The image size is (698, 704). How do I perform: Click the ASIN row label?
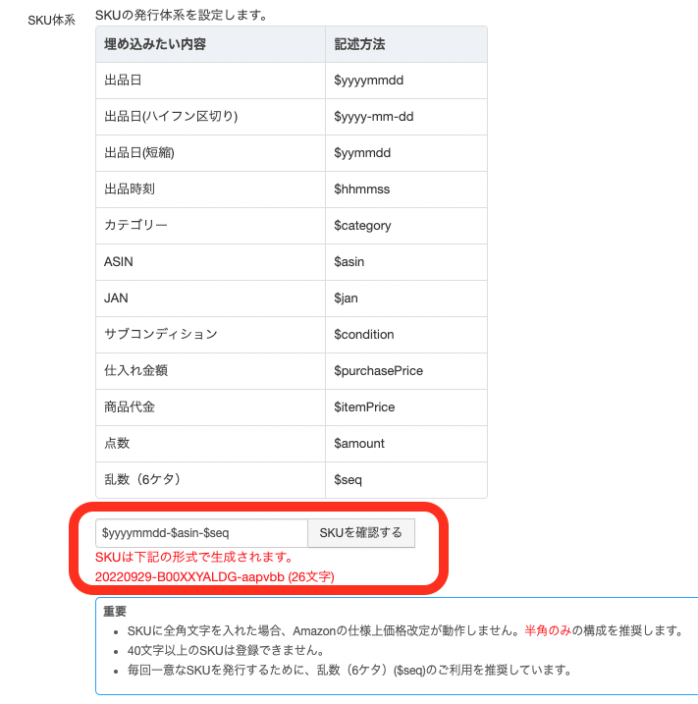pyautogui.click(x=119, y=262)
